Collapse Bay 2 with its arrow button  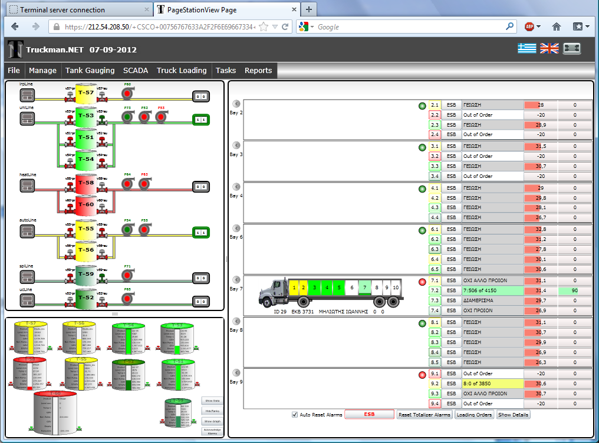click(236, 104)
